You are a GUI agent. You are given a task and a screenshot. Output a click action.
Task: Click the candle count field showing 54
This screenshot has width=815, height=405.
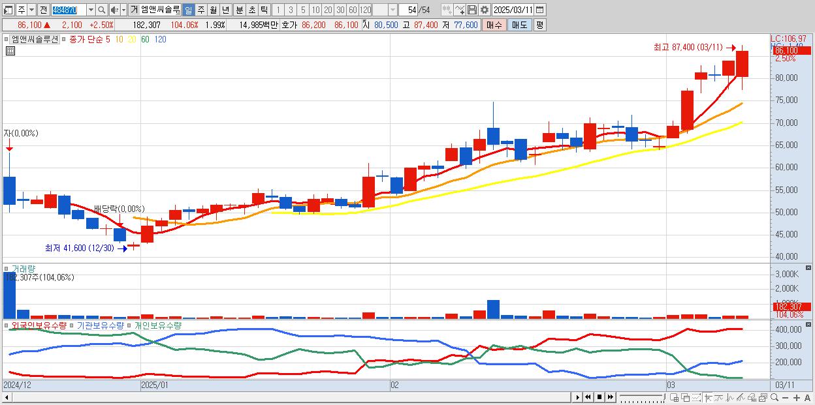click(x=408, y=10)
